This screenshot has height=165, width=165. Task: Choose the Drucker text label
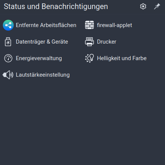(107, 42)
